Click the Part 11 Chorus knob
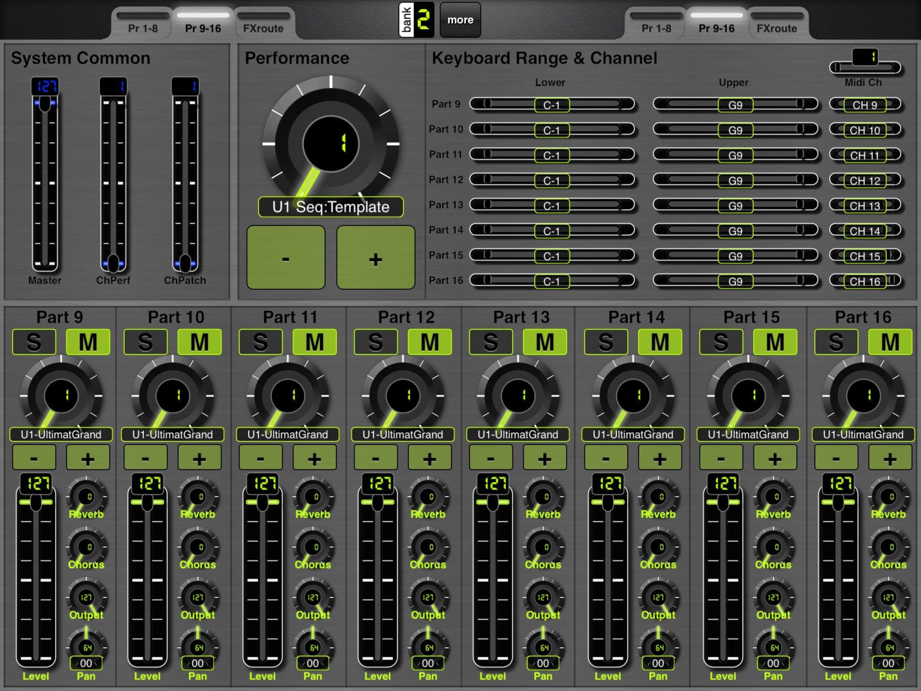The width and height of the screenshot is (921, 691). (x=313, y=547)
